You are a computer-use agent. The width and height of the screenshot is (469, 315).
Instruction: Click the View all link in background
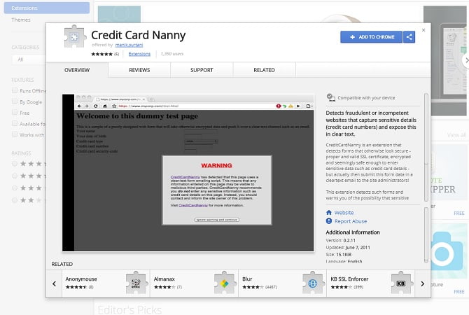[456, 135]
